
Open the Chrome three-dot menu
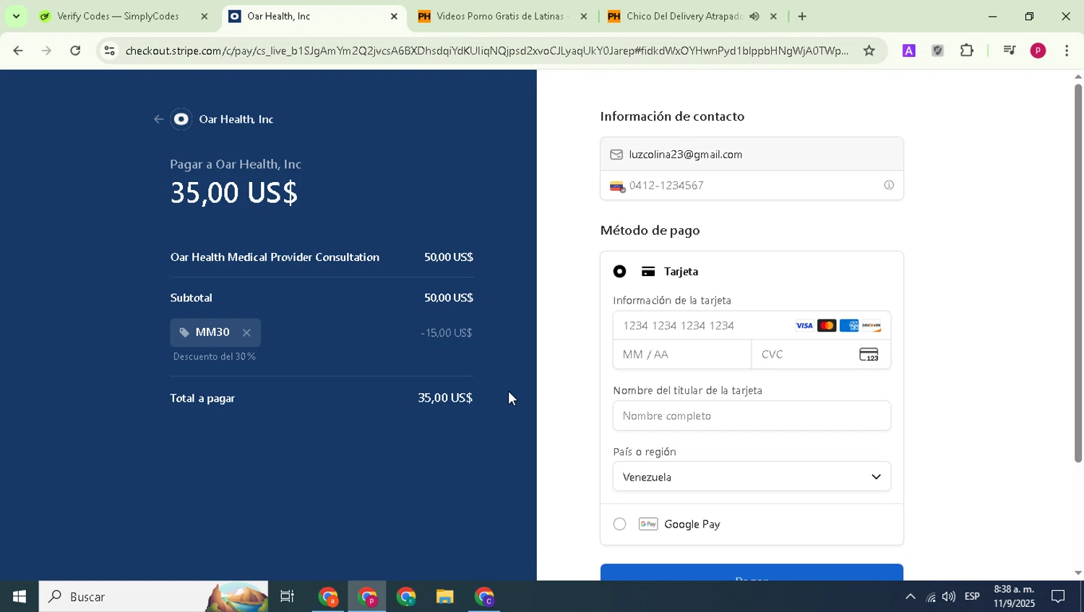click(1067, 51)
